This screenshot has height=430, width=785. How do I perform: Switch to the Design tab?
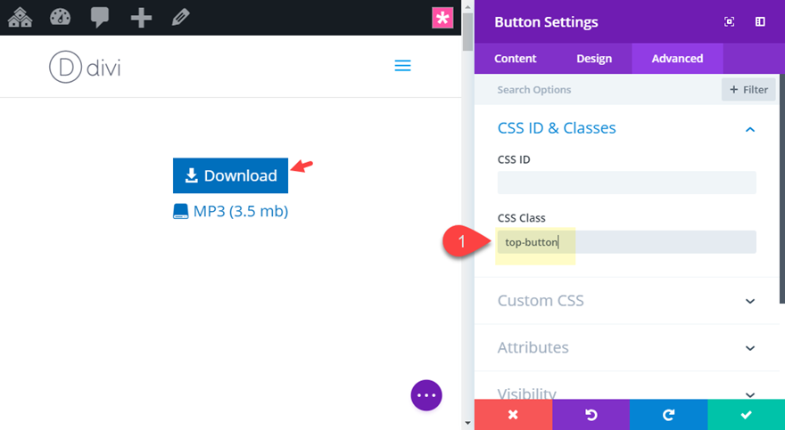pyautogui.click(x=594, y=59)
